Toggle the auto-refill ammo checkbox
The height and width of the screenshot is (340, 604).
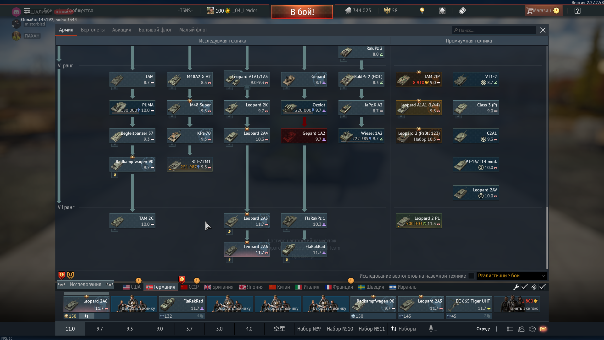(x=542, y=287)
